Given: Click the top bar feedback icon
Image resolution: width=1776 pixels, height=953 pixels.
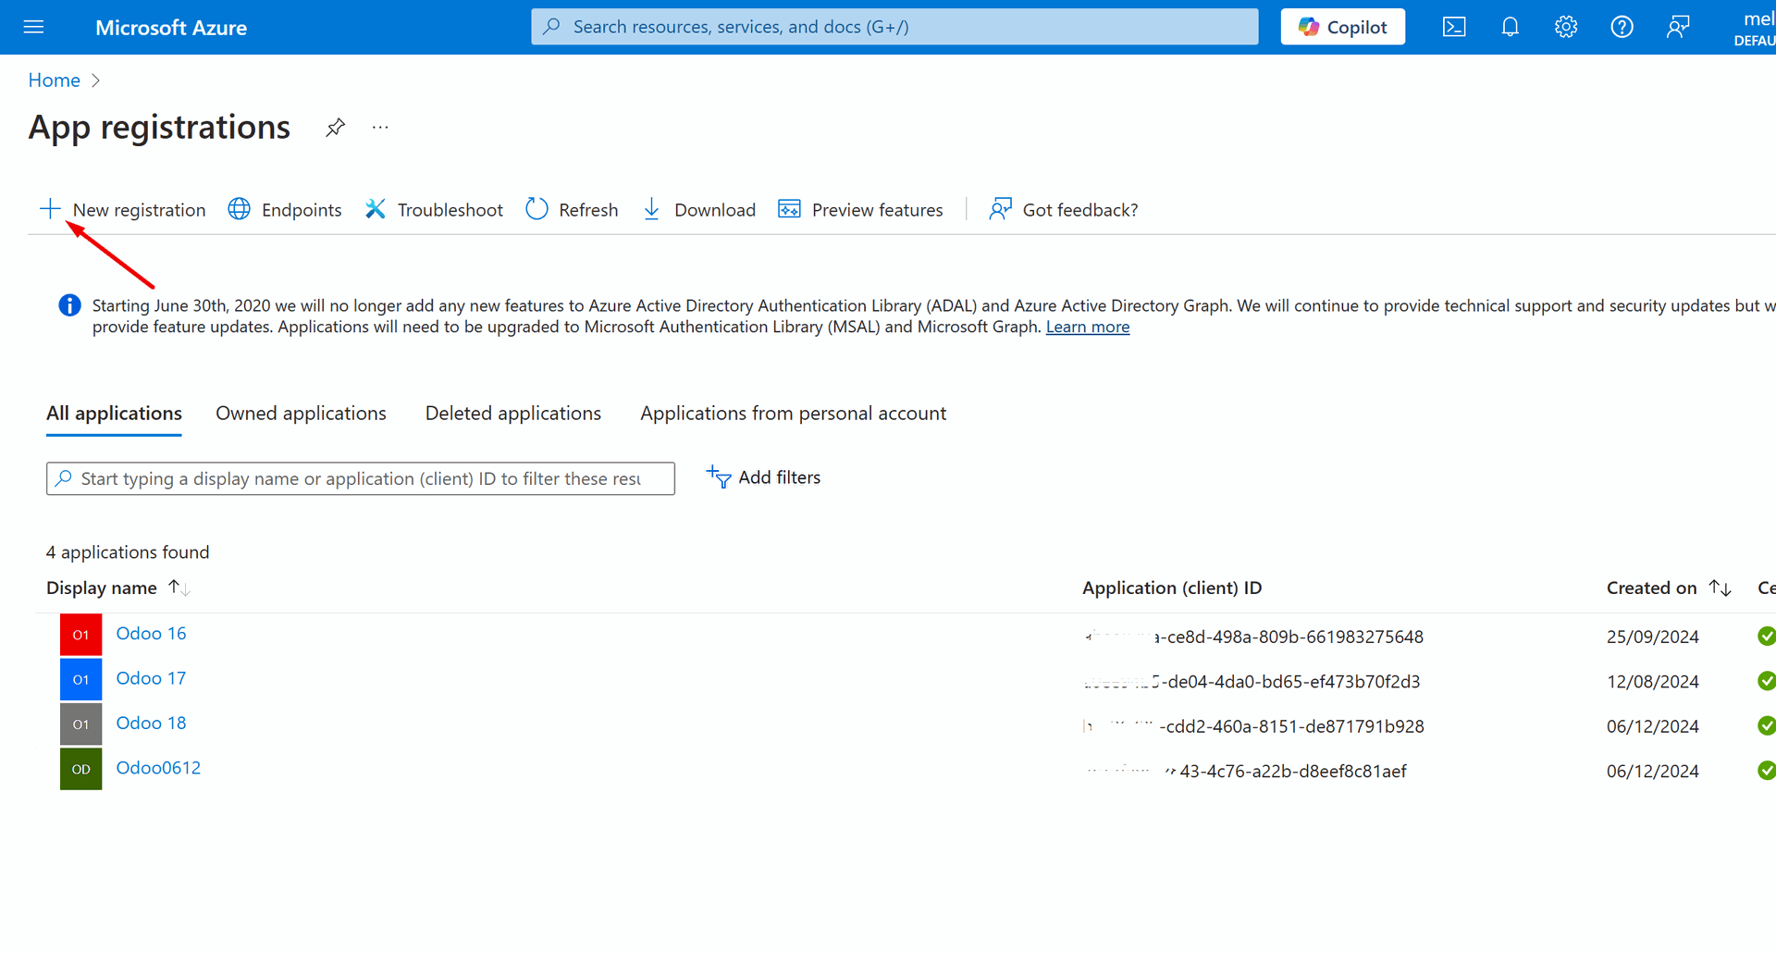Looking at the screenshot, I should click(1678, 27).
